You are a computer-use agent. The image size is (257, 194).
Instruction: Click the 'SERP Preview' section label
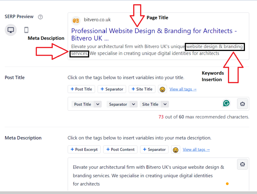[19, 17]
